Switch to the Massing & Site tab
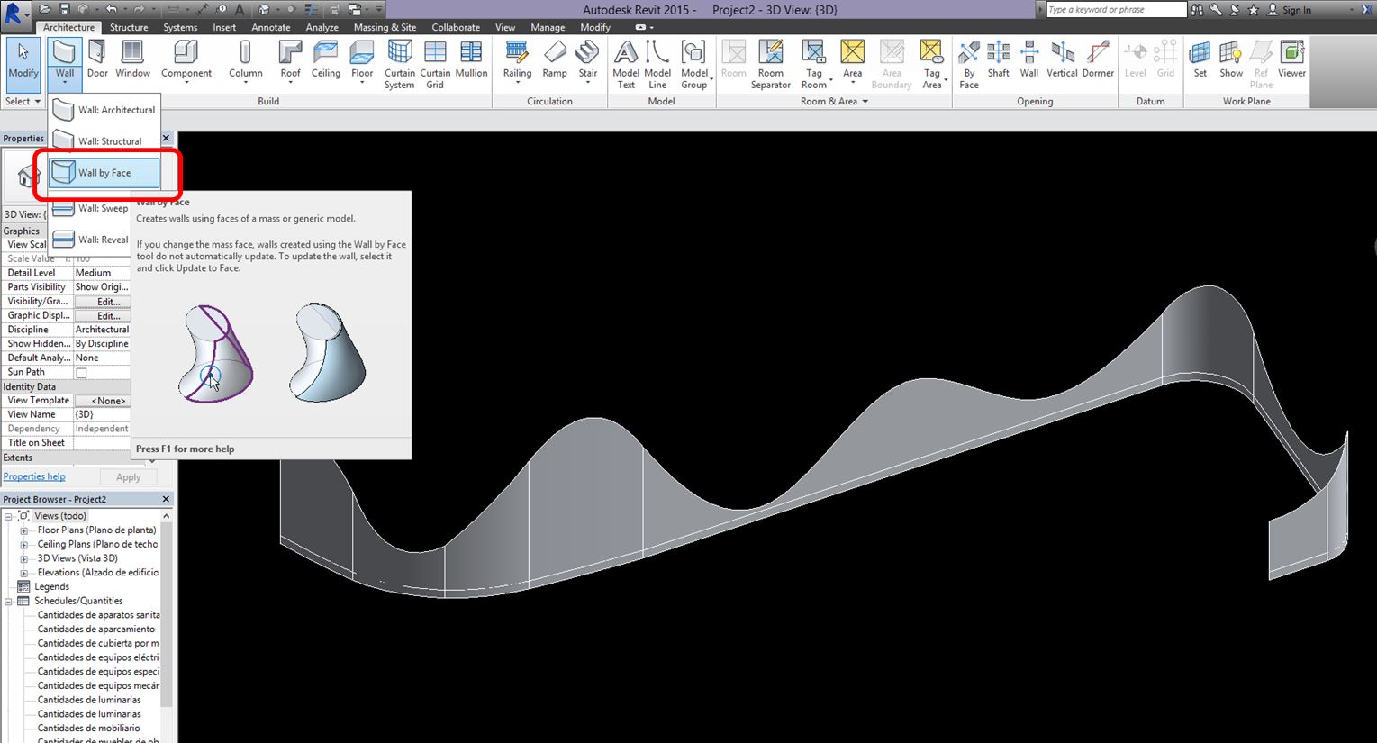 click(385, 27)
